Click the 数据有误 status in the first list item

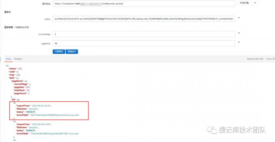26,112
